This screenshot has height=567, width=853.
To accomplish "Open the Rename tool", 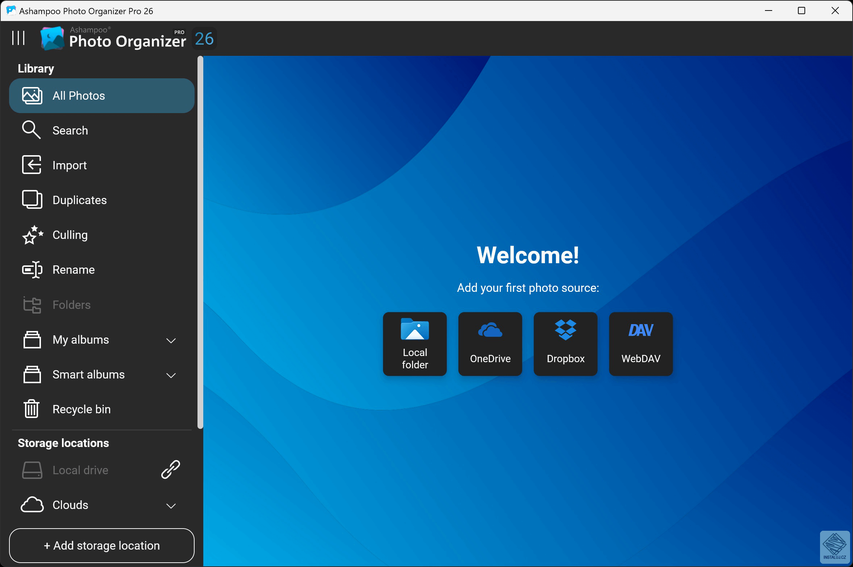I will pos(74,269).
